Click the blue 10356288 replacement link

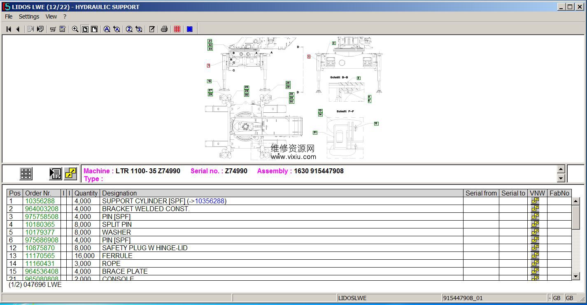210,201
